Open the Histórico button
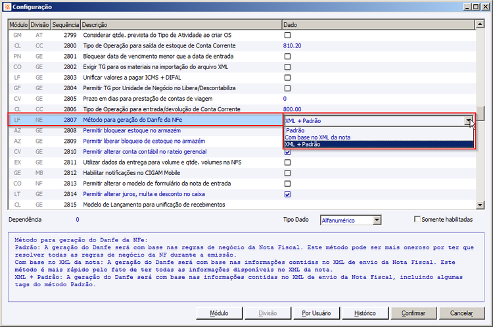Viewport: 493px width, 327px height. click(365, 313)
